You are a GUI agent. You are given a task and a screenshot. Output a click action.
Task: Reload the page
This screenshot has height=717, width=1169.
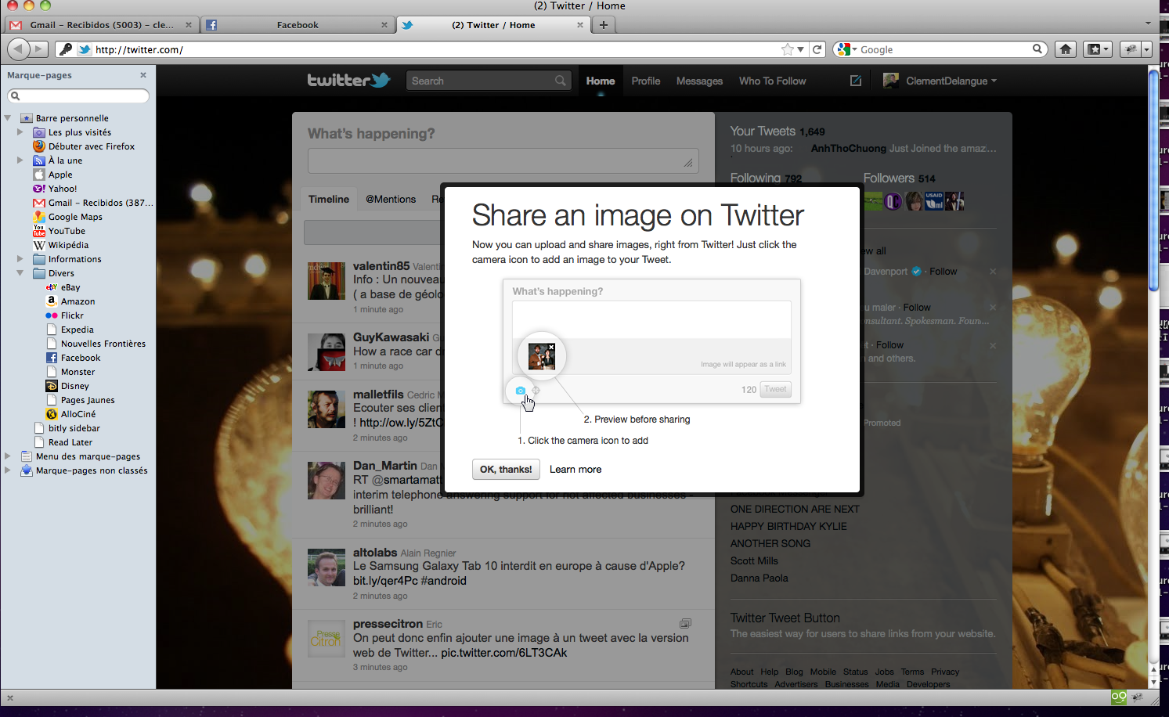[817, 49]
